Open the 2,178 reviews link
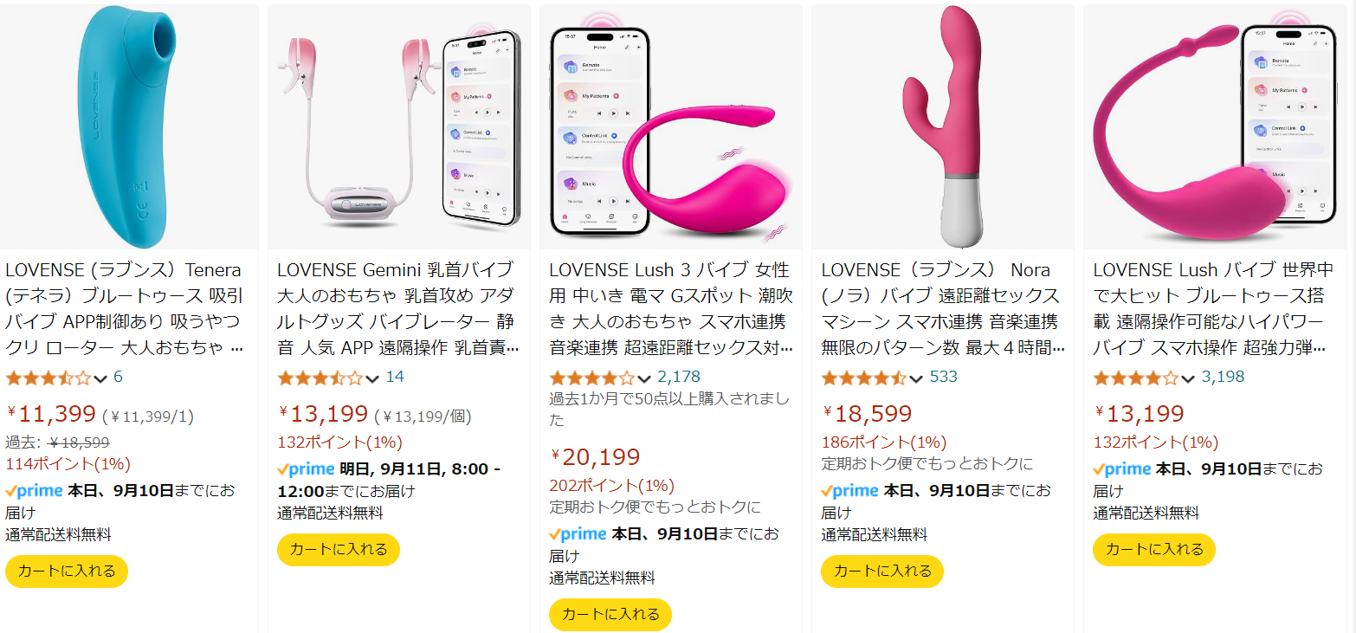The image size is (1356, 633). (x=679, y=377)
